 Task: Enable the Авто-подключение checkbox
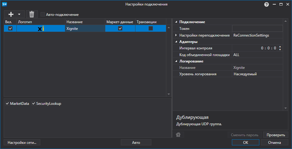[43, 14]
